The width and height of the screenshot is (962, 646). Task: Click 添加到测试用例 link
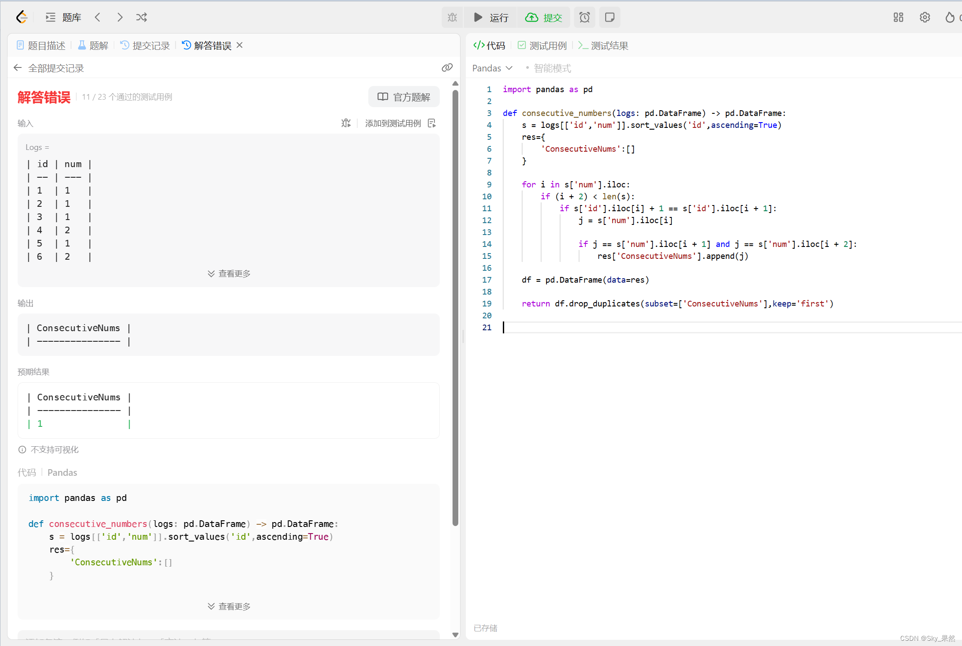(x=393, y=123)
